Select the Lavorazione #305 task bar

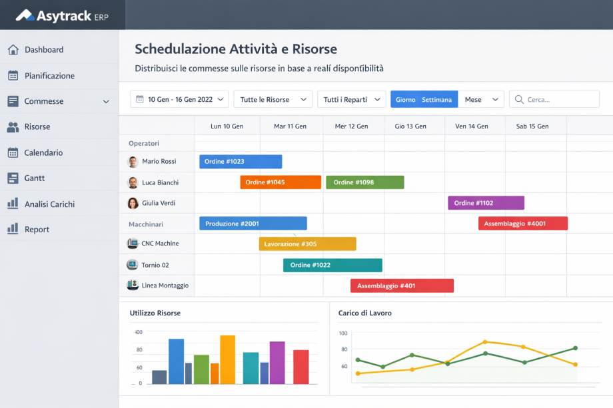[308, 244]
